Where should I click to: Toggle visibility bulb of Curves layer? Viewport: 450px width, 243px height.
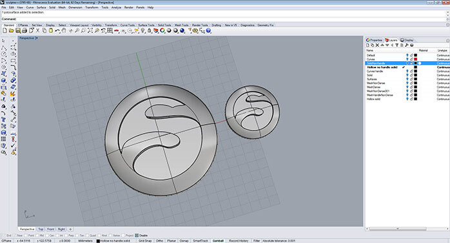(407, 59)
